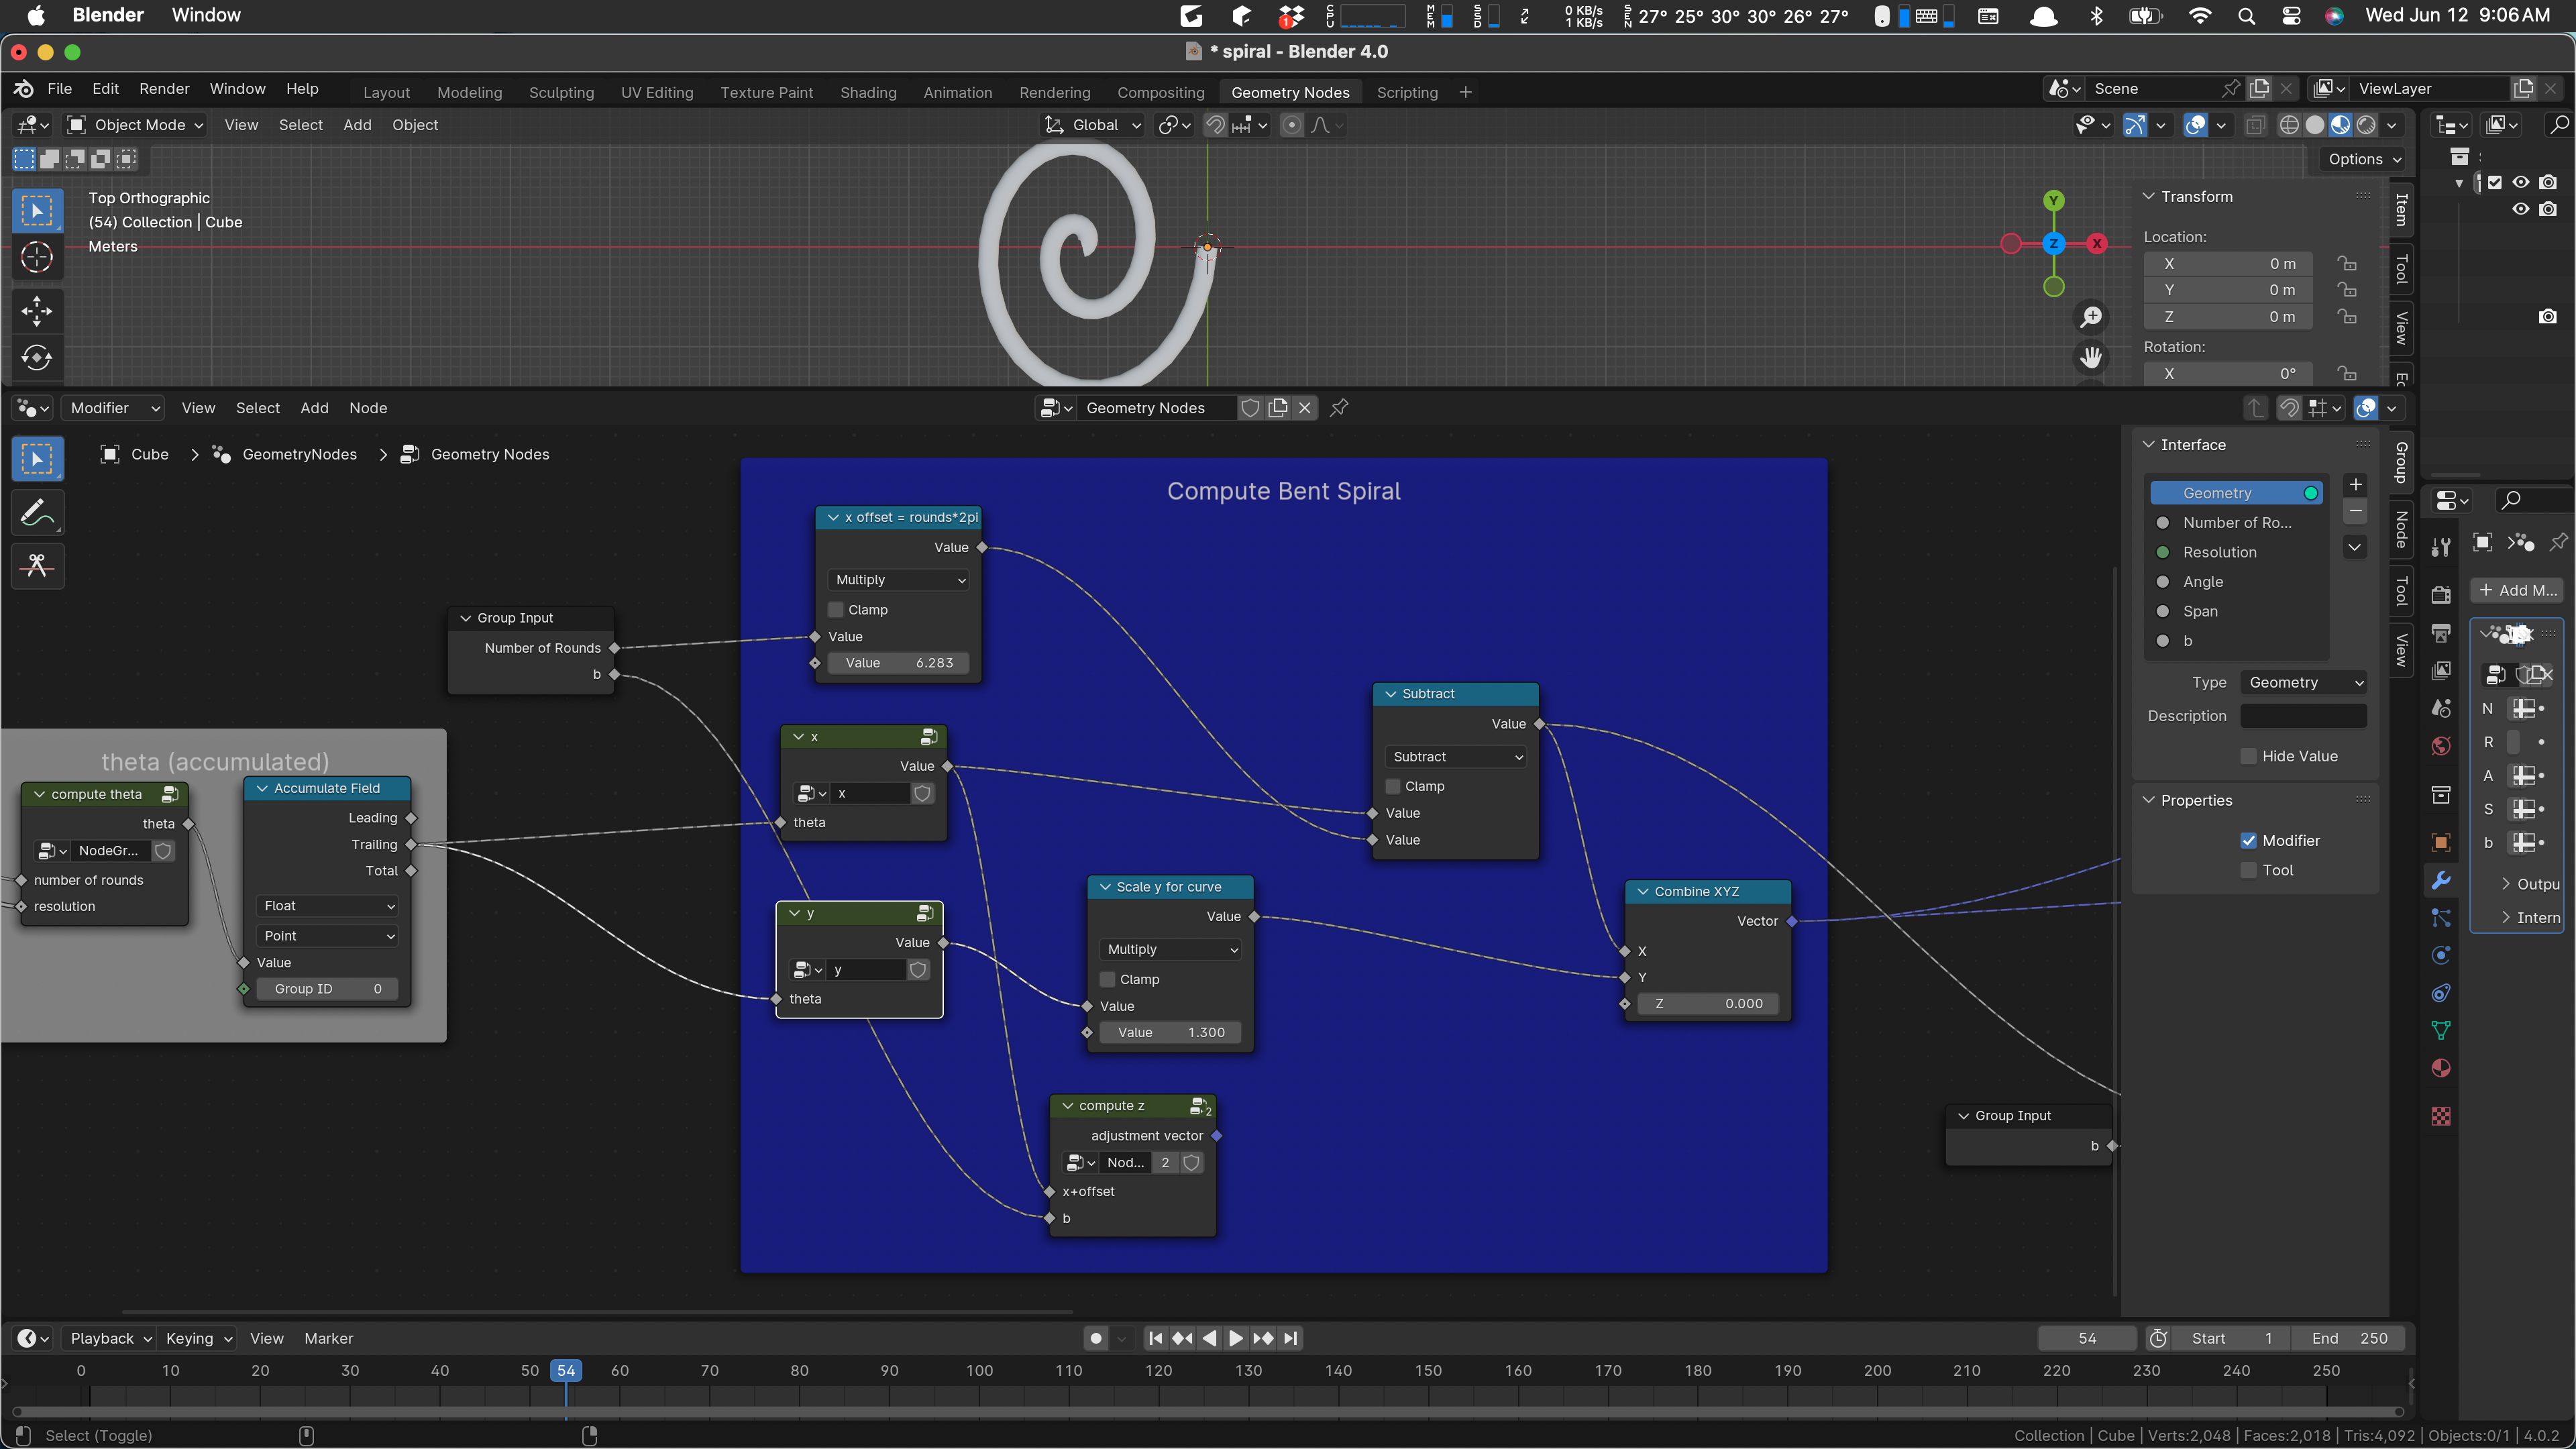Uncheck the Modifier property checkbox
The image size is (2576, 1449).
pyautogui.click(x=2249, y=840)
